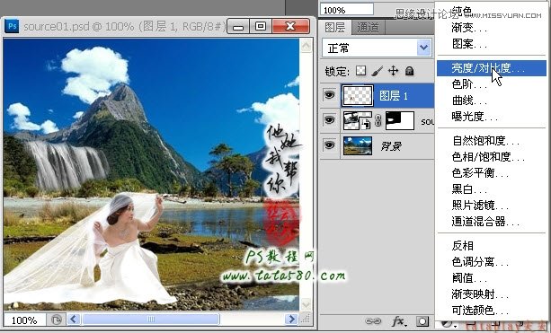551x333 pixels.
Task: Click the chain link between source layer and mask
Action: click(378, 120)
